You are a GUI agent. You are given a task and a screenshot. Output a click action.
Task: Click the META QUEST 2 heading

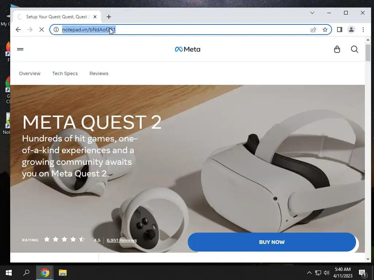tap(92, 122)
